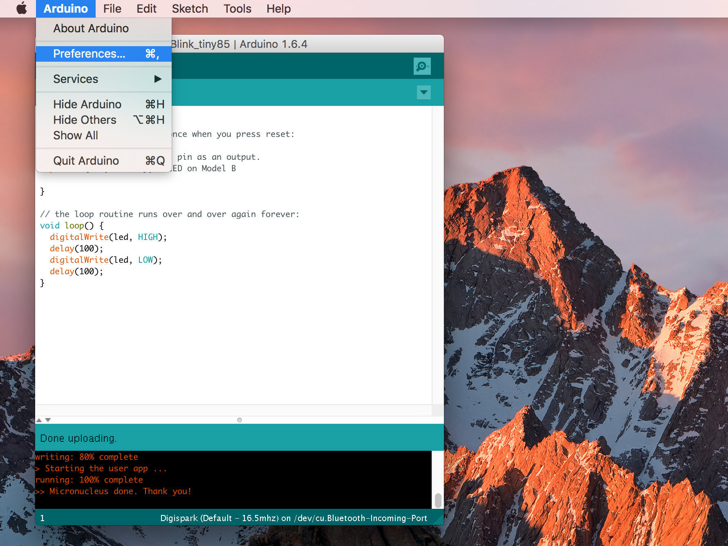This screenshot has height=546, width=728.
Task: Expand the Services submenu
Action: tap(104, 79)
